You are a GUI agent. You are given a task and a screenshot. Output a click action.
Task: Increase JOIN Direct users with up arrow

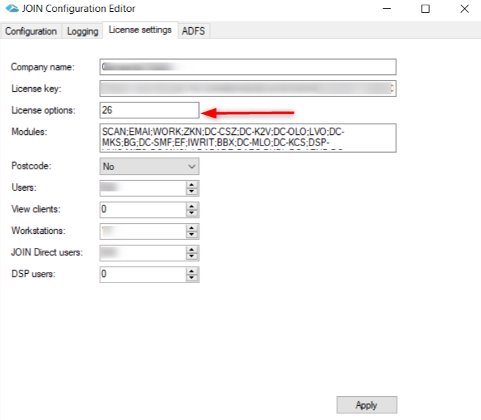click(192, 249)
